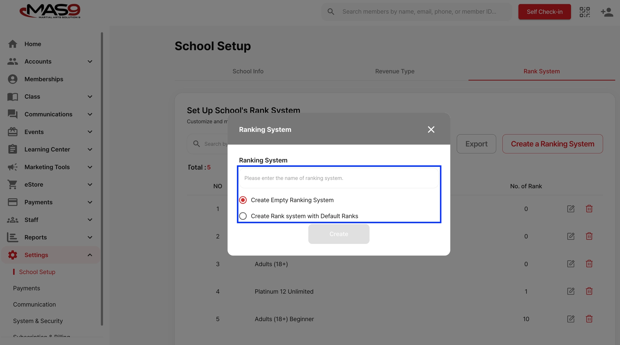
Task: Expand the Reports sidebar menu
Action: point(90,237)
